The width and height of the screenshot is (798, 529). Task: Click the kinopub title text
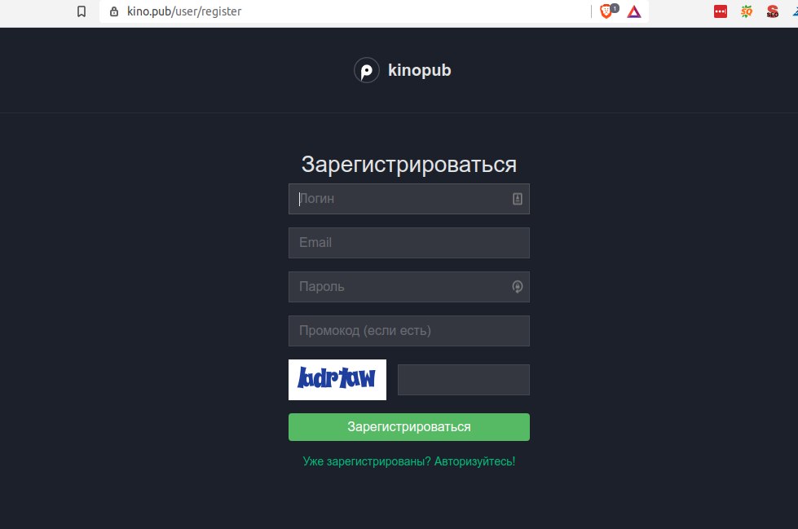pyautogui.click(x=419, y=70)
